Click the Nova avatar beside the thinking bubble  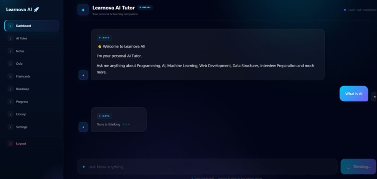click(83, 127)
